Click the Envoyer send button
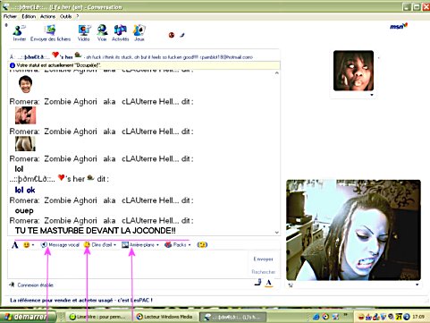Screen dimensions: 430x323 [263, 259]
